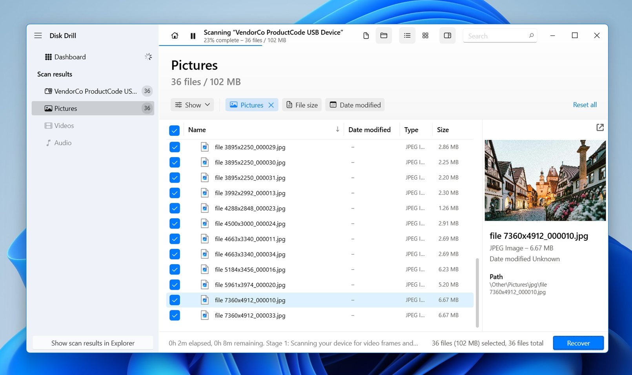Uncheck file 7360x4912_000010.jpg

(175, 300)
